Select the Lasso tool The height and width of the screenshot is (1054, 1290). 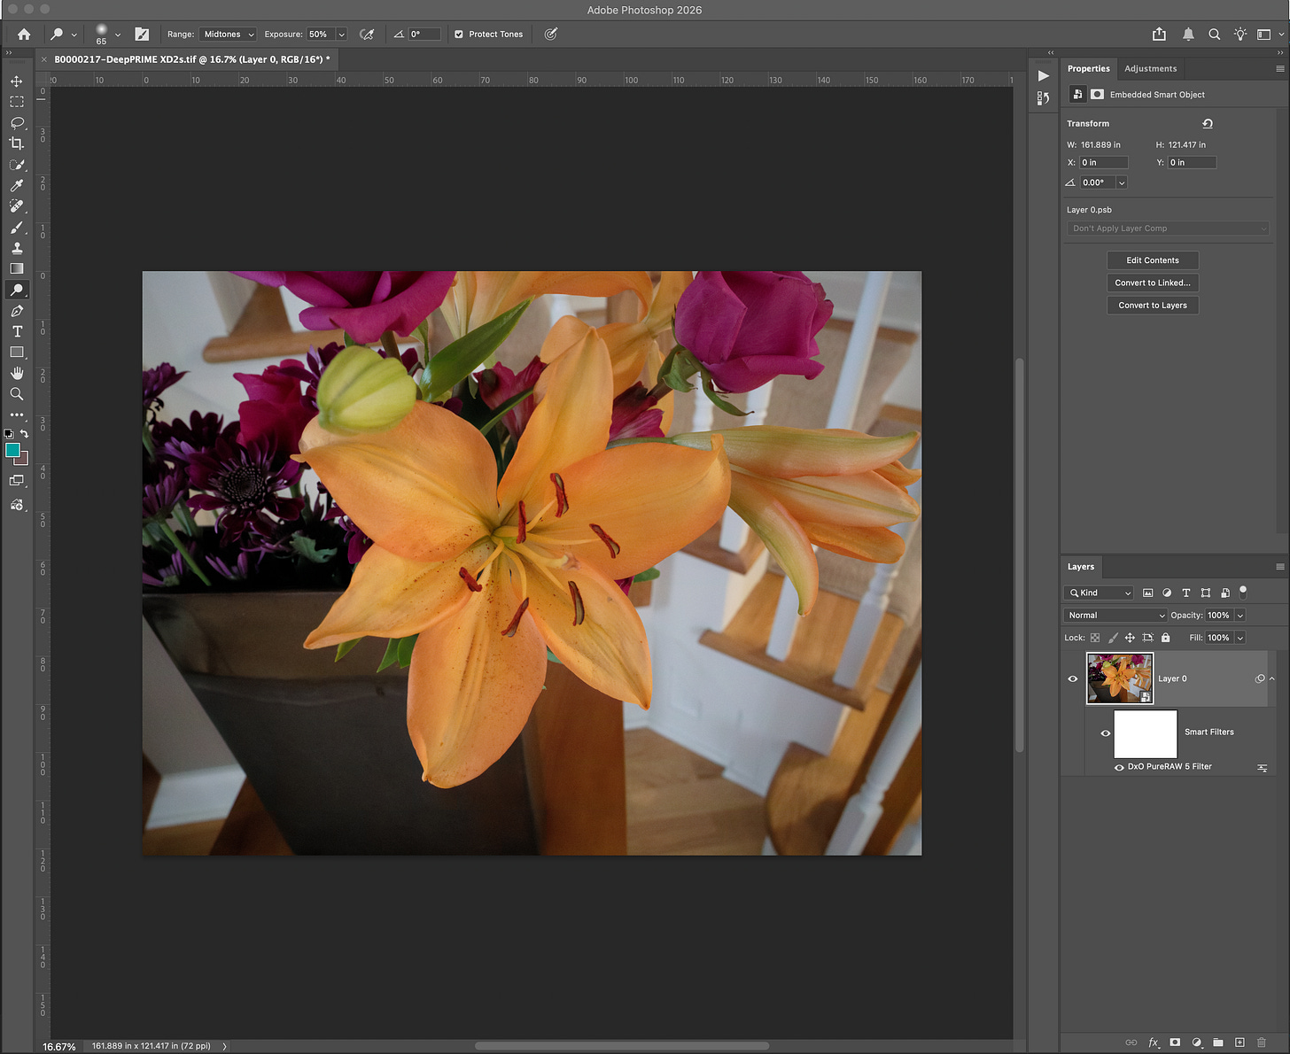tap(17, 122)
